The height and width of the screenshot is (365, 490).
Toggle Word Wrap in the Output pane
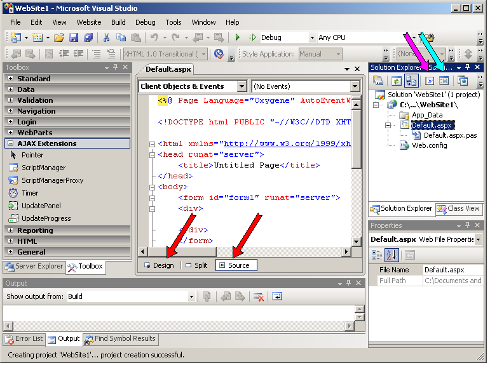pos(278,296)
